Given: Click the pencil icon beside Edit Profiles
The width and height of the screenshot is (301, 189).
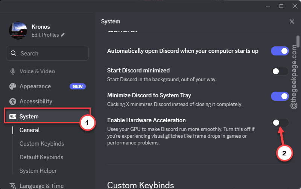Looking at the screenshot, I should [x=63, y=35].
